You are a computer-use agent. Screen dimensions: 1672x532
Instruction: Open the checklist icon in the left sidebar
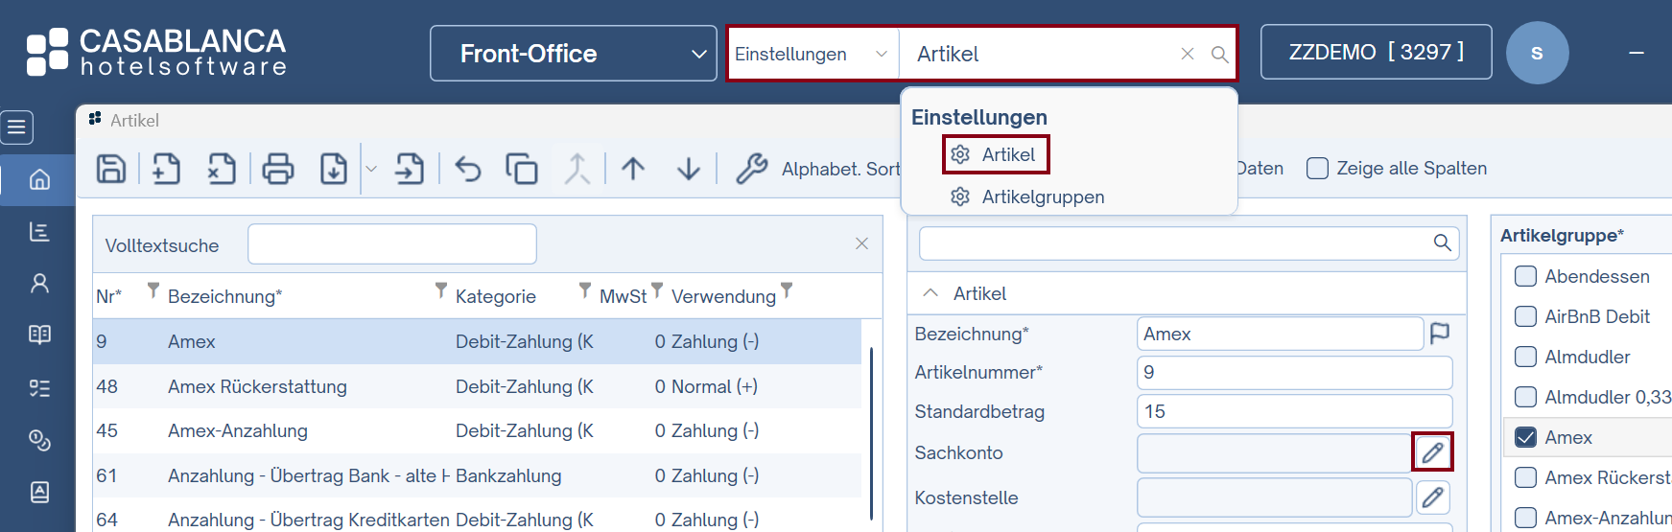(39, 387)
